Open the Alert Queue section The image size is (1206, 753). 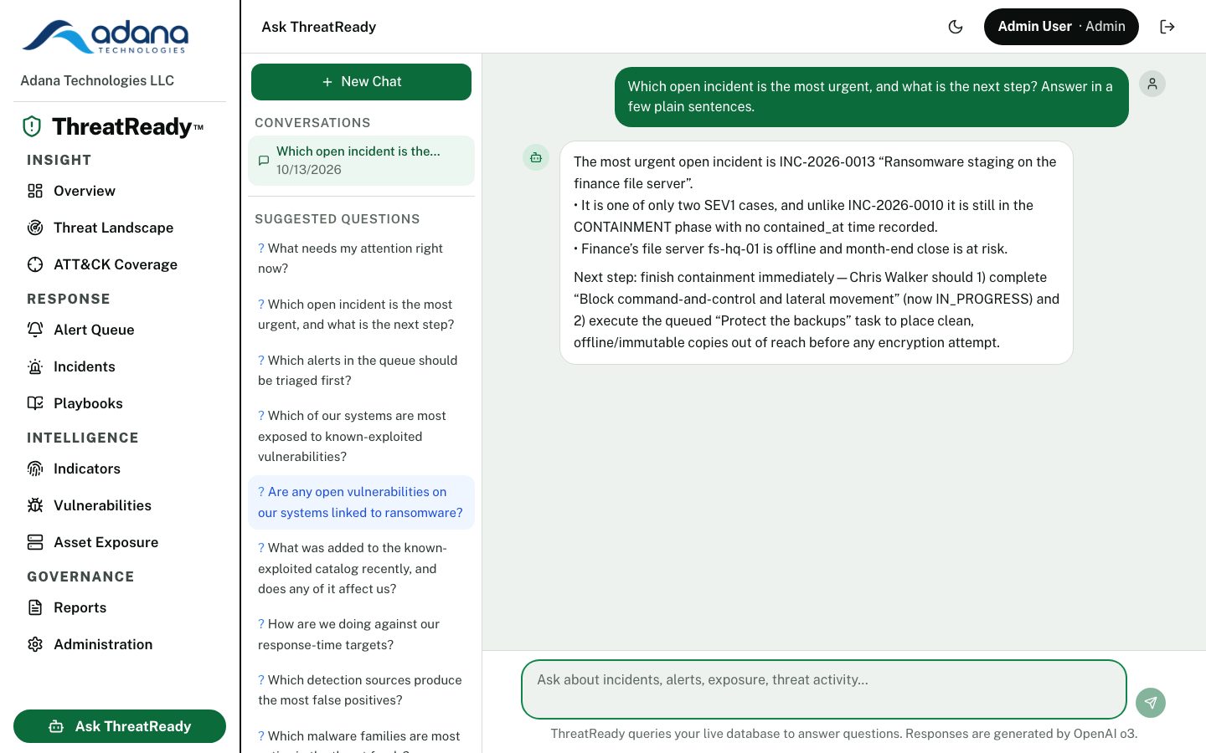click(120, 330)
